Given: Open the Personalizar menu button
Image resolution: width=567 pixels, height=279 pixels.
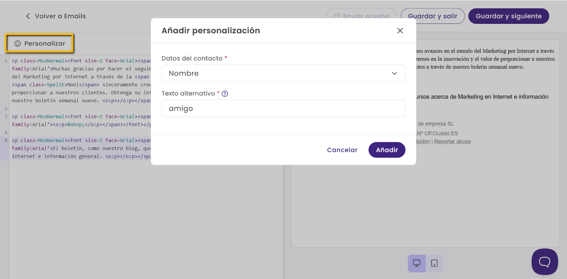Looking at the screenshot, I should coord(39,44).
